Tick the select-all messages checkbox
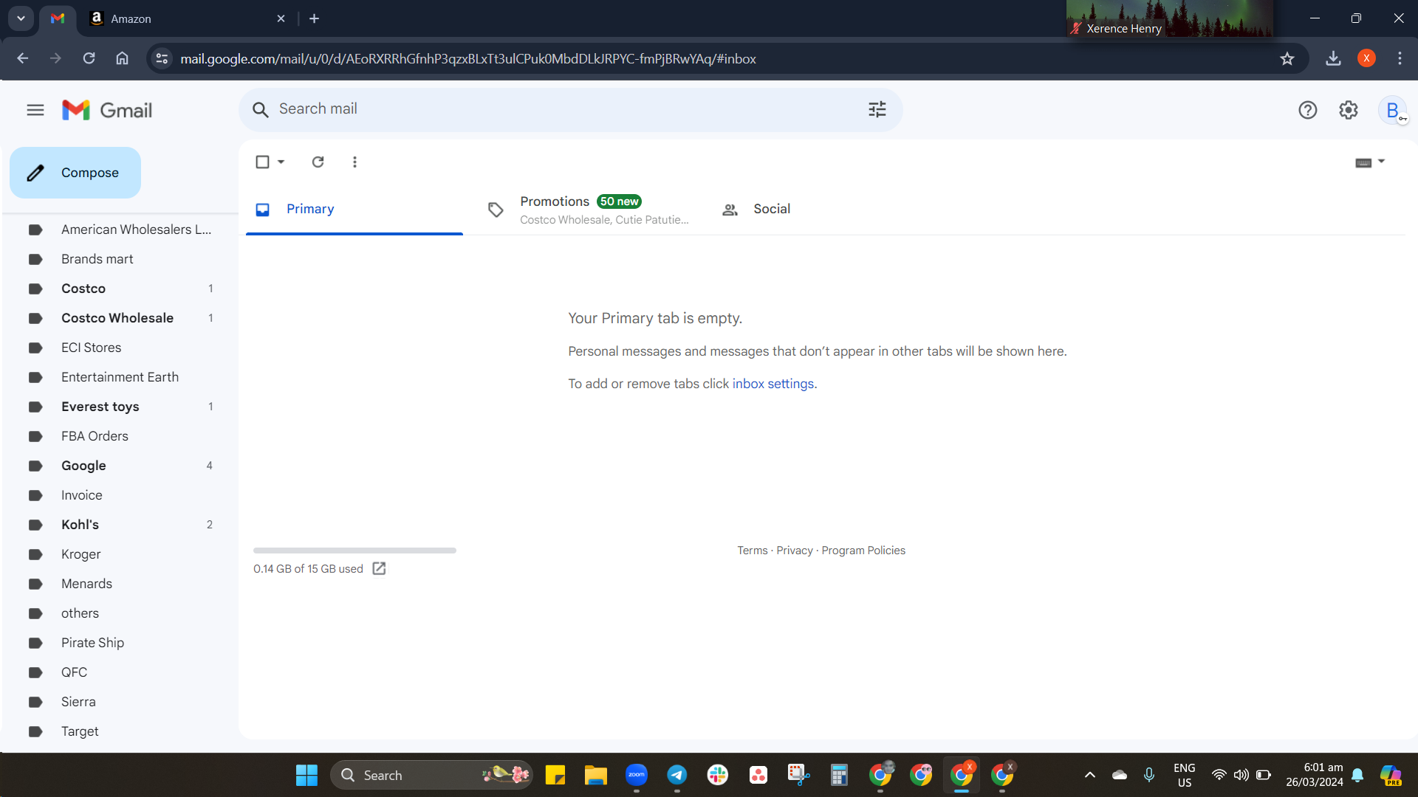The width and height of the screenshot is (1418, 797). pos(262,162)
